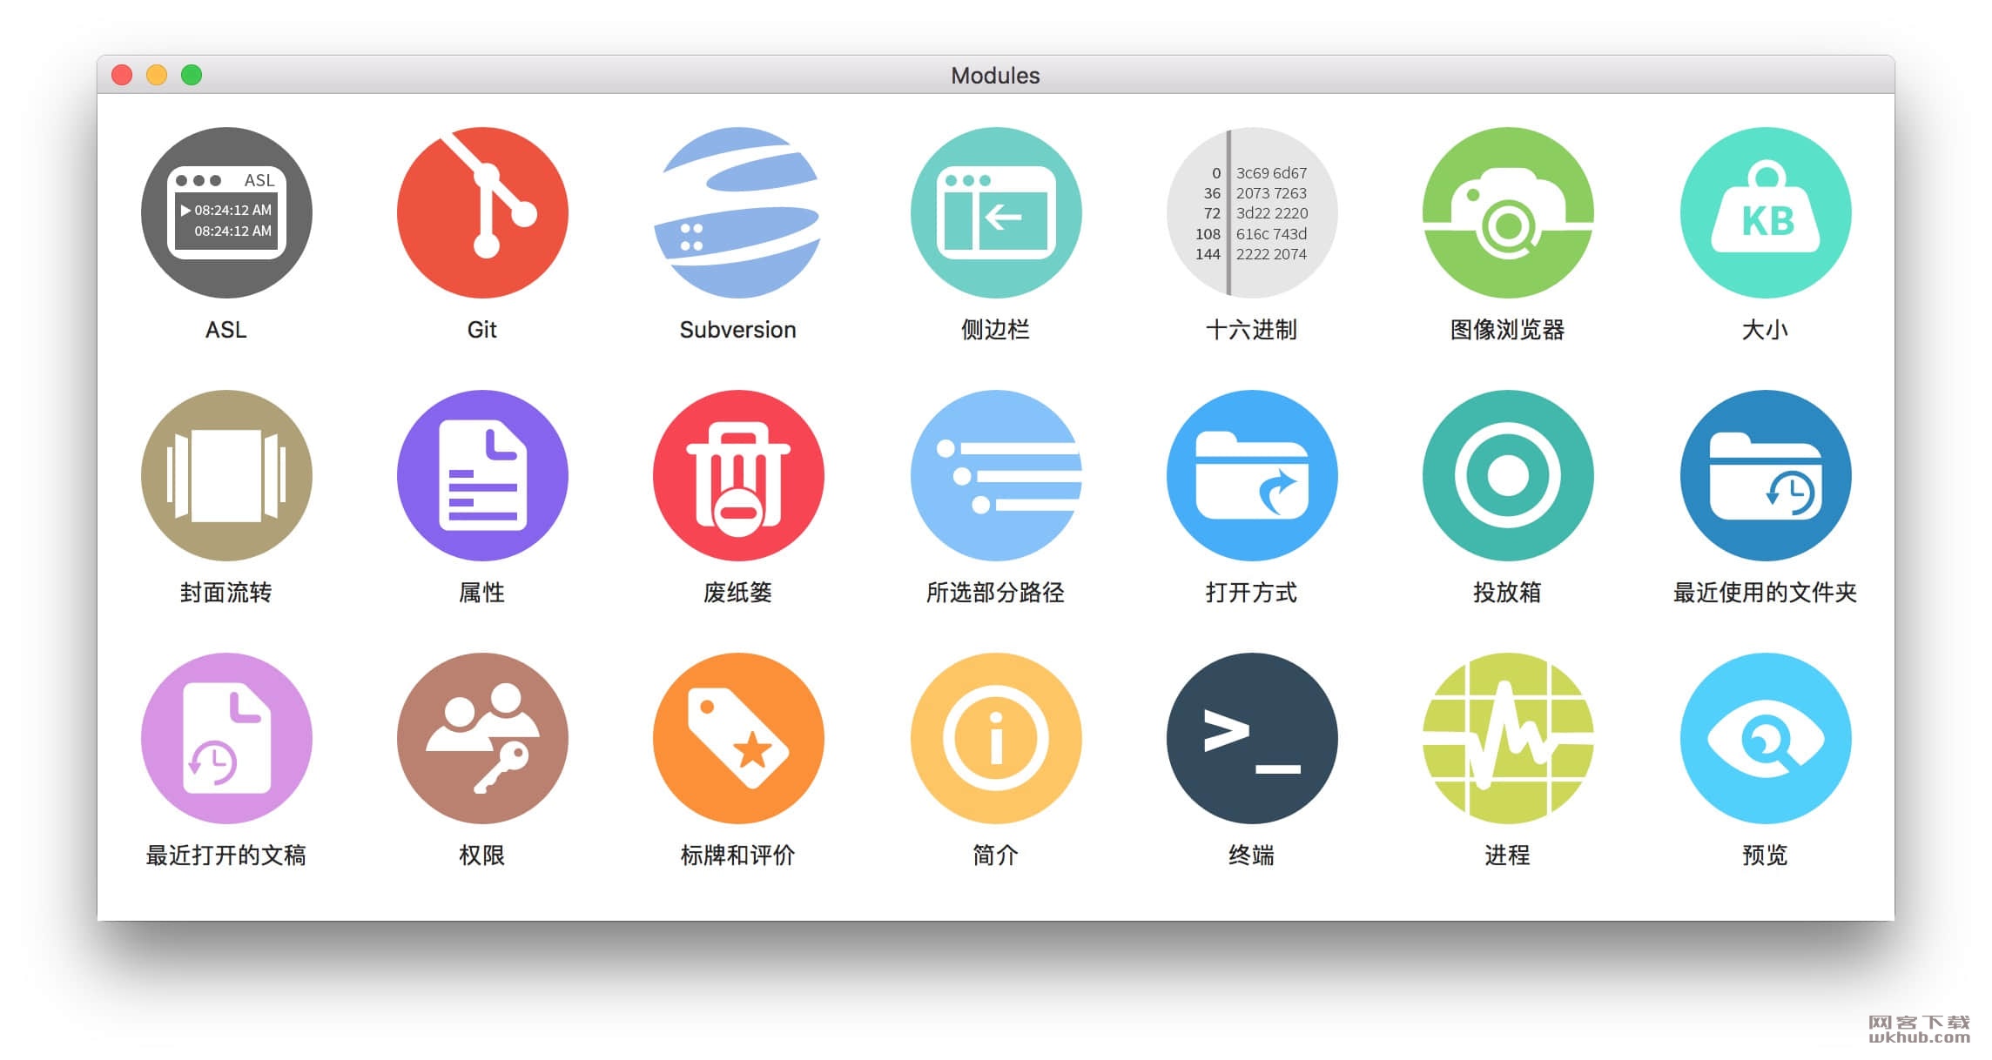Open the 属性 purple document icon
The image size is (1992, 1060).
(482, 476)
